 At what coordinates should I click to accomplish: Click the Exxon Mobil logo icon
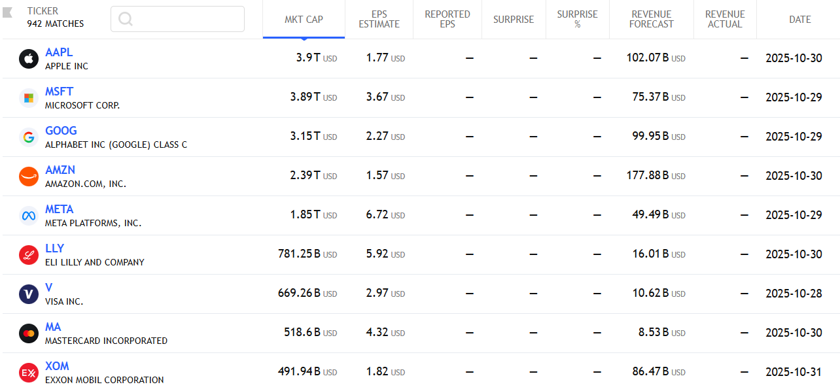click(29, 373)
